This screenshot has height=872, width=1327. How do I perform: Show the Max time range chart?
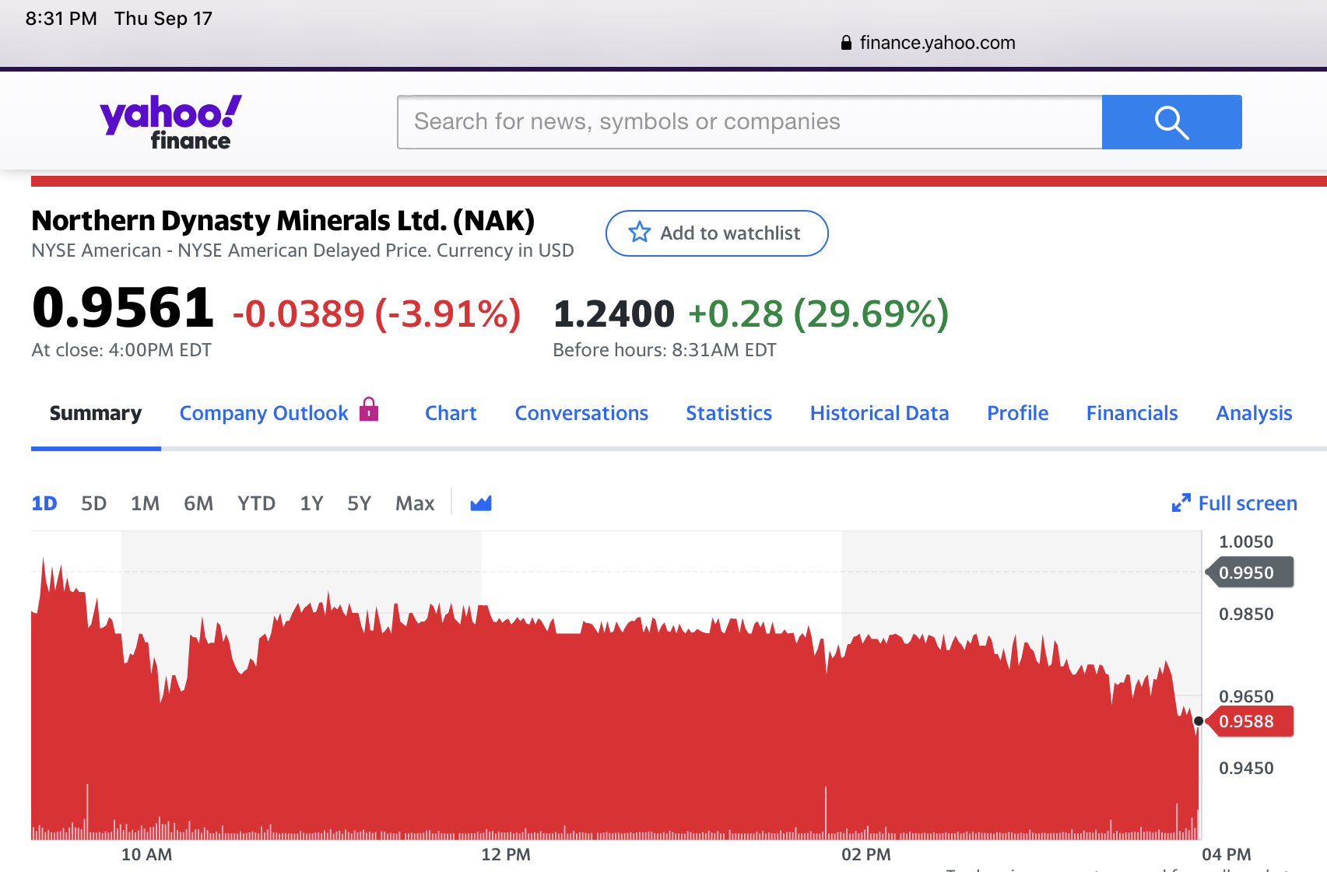click(x=415, y=503)
